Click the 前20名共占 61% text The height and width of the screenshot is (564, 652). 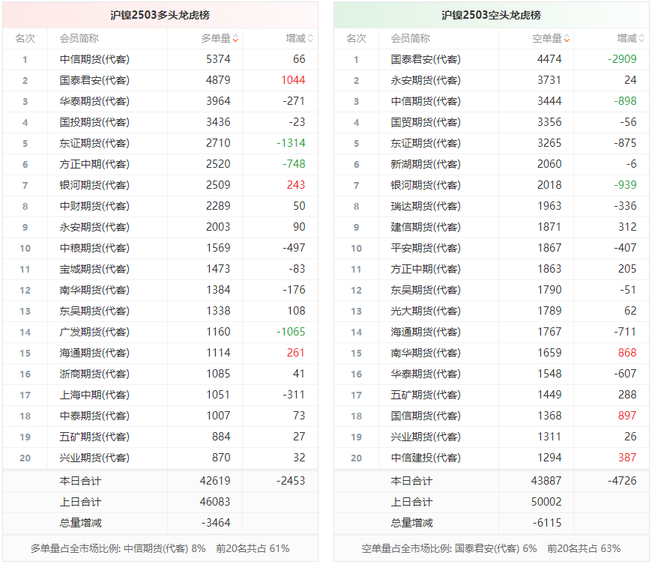(252, 548)
